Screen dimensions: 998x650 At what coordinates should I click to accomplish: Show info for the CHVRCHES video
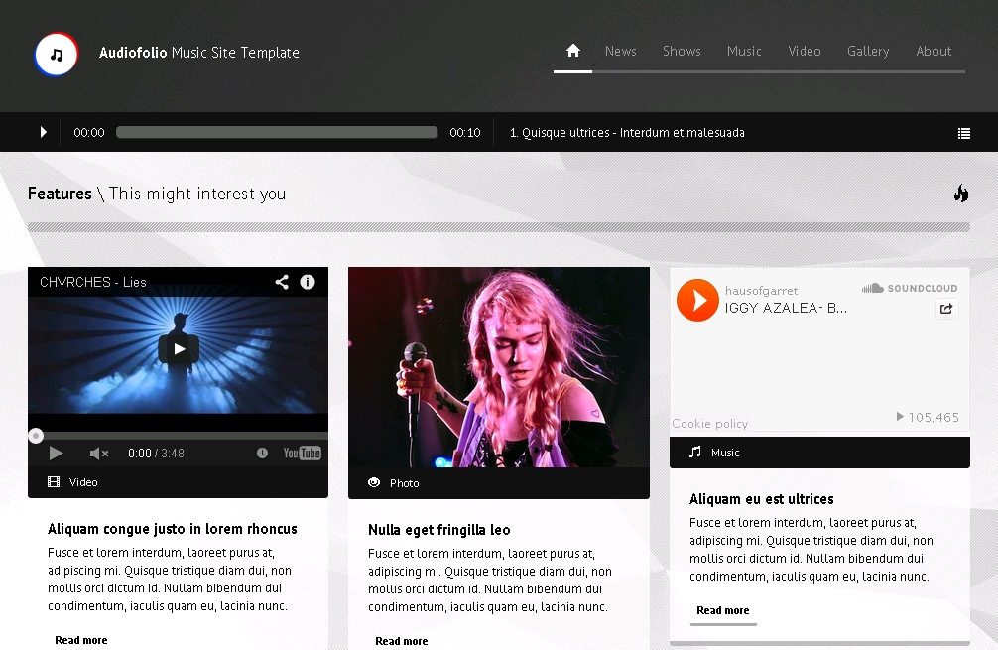[308, 282]
